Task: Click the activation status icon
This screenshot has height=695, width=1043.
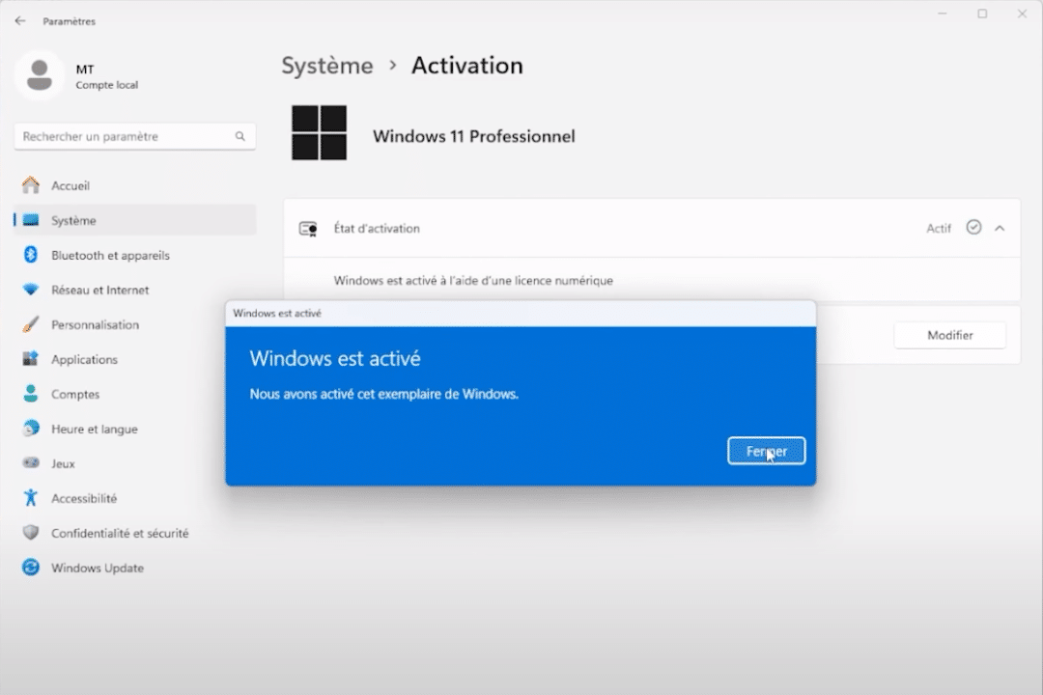Action: pyautogui.click(x=308, y=228)
